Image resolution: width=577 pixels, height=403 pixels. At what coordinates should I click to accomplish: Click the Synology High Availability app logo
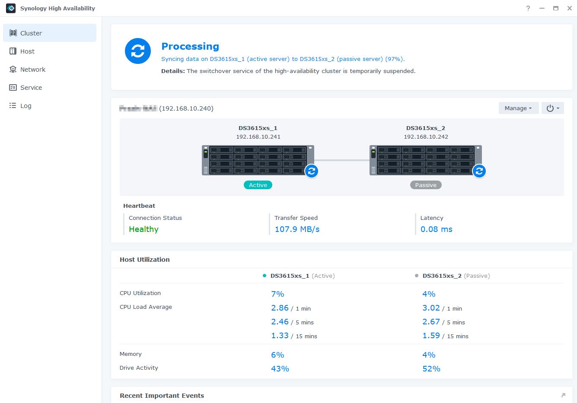tap(11, 8)
